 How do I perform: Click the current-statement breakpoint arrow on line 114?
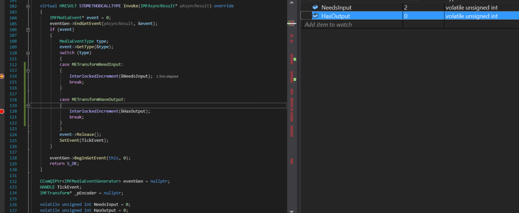pyautogui.click(x=2, y=76)
